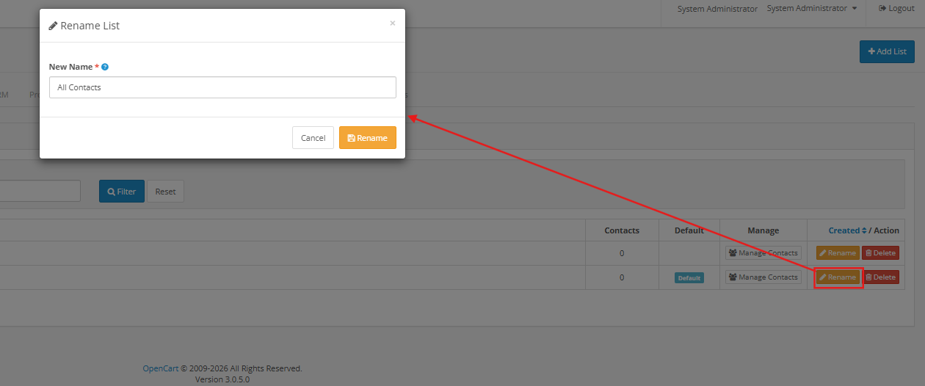Open Manage Contacts for the first list row
This screenshot has width=925, height=386.
click(x=763, y=253)
